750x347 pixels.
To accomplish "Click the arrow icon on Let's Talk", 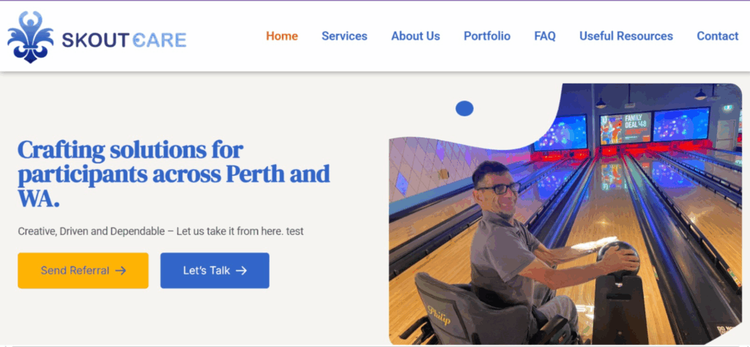I will 242,271.
